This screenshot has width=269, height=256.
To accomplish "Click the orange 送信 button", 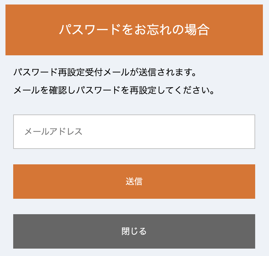I will (134, 182).
